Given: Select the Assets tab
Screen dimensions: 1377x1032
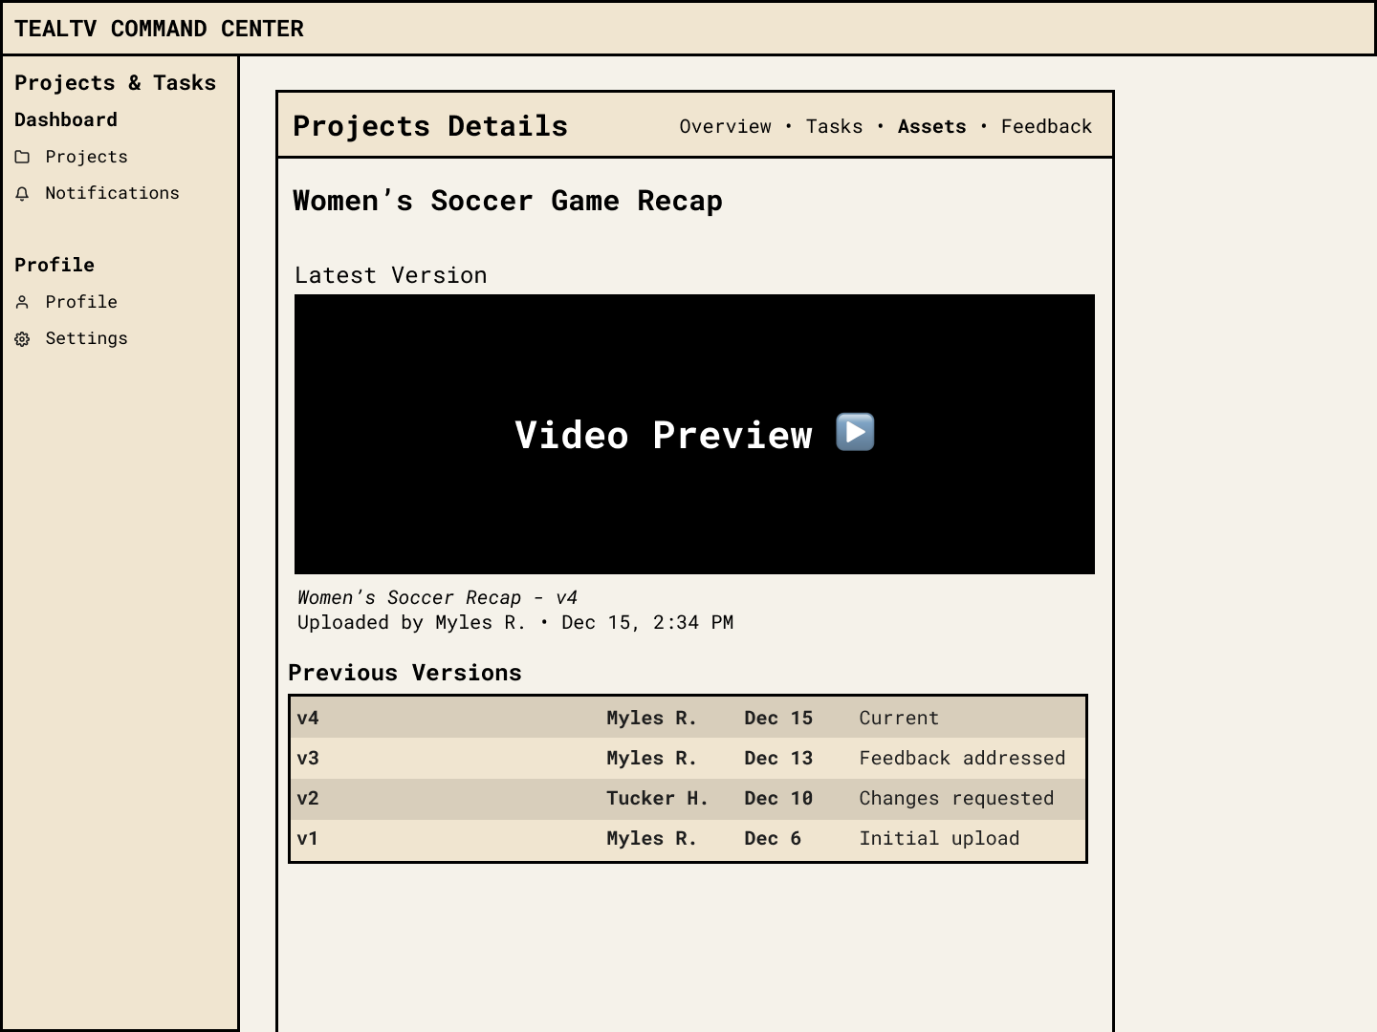Looking at the screenshot, I should pyautogui.click(x=931, y=127).
